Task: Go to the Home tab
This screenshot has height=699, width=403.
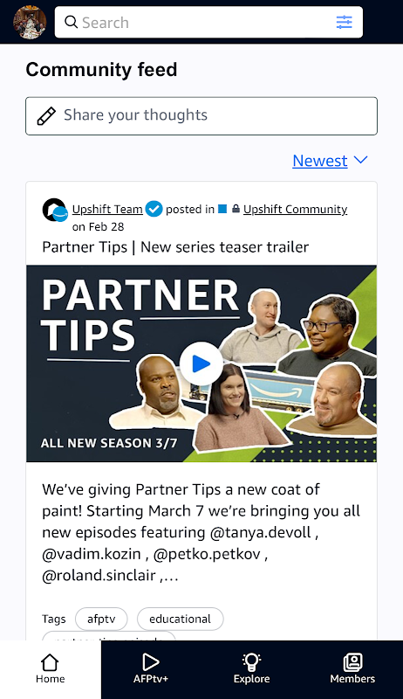Action: [51, 669]
